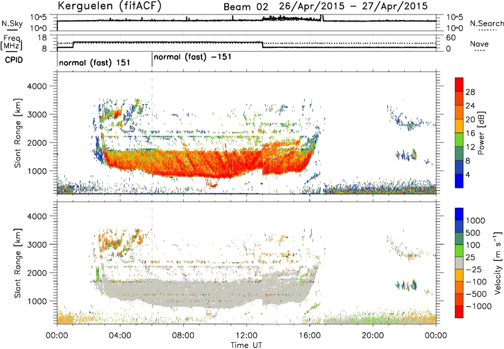
Task: Click the blue top segment of Velocity colorbar
Action: click(459, 214)
